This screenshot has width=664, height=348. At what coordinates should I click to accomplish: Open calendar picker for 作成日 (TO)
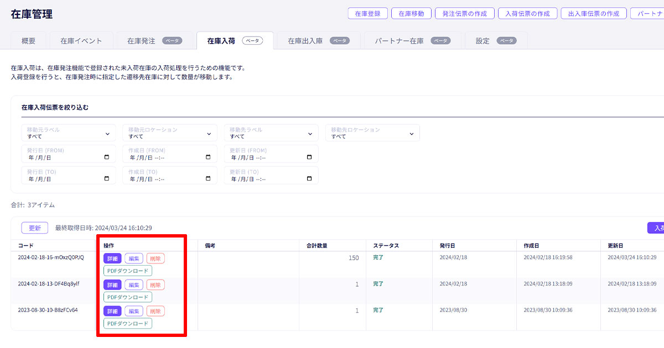[x=208, y=178]
